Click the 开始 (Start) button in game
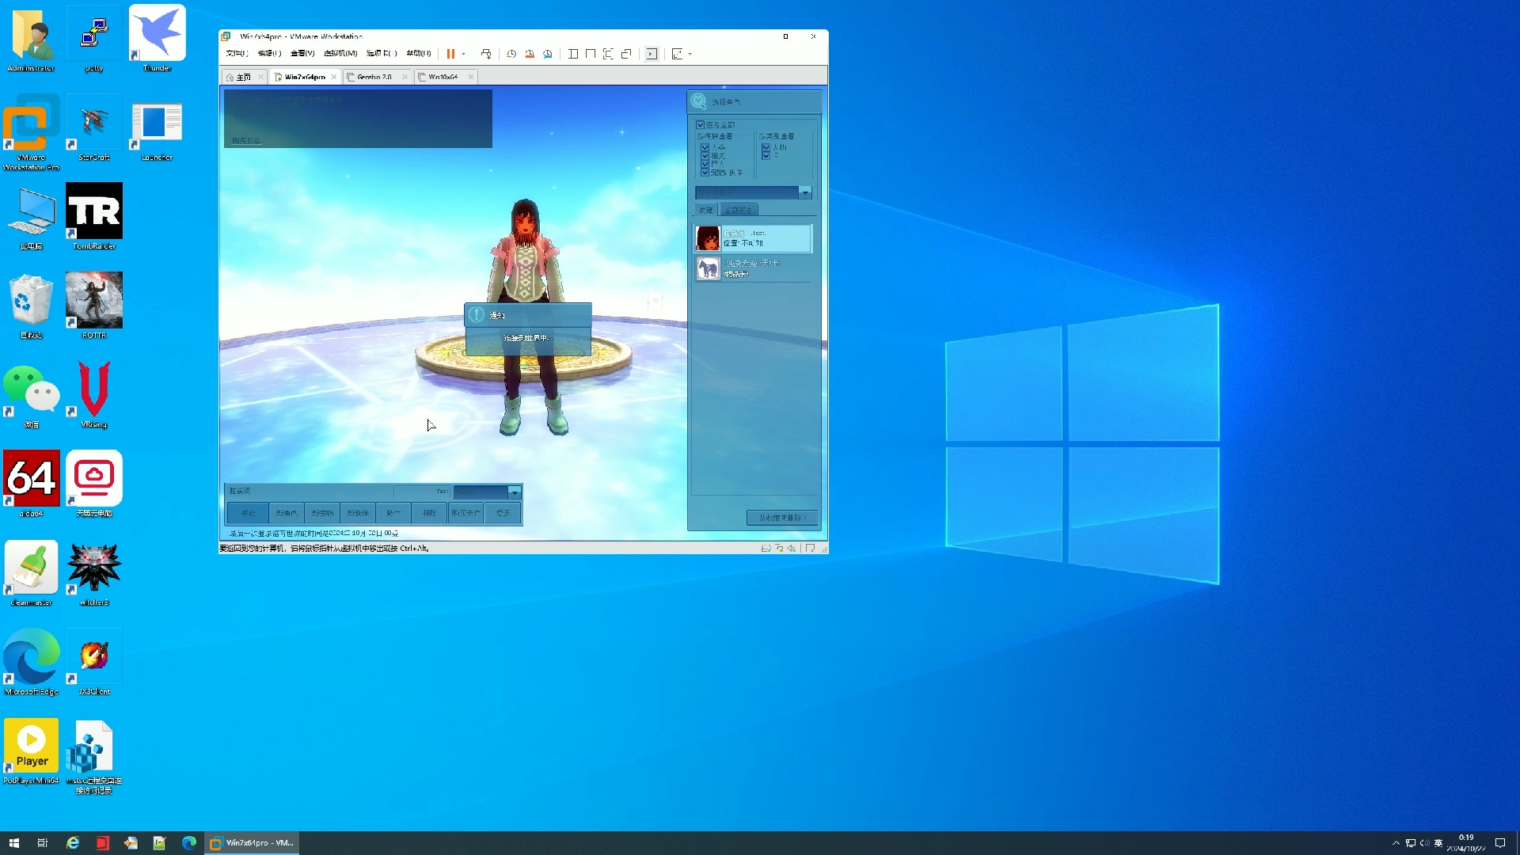Viewport: 1520px width, 855px height. tap(249, 513)
